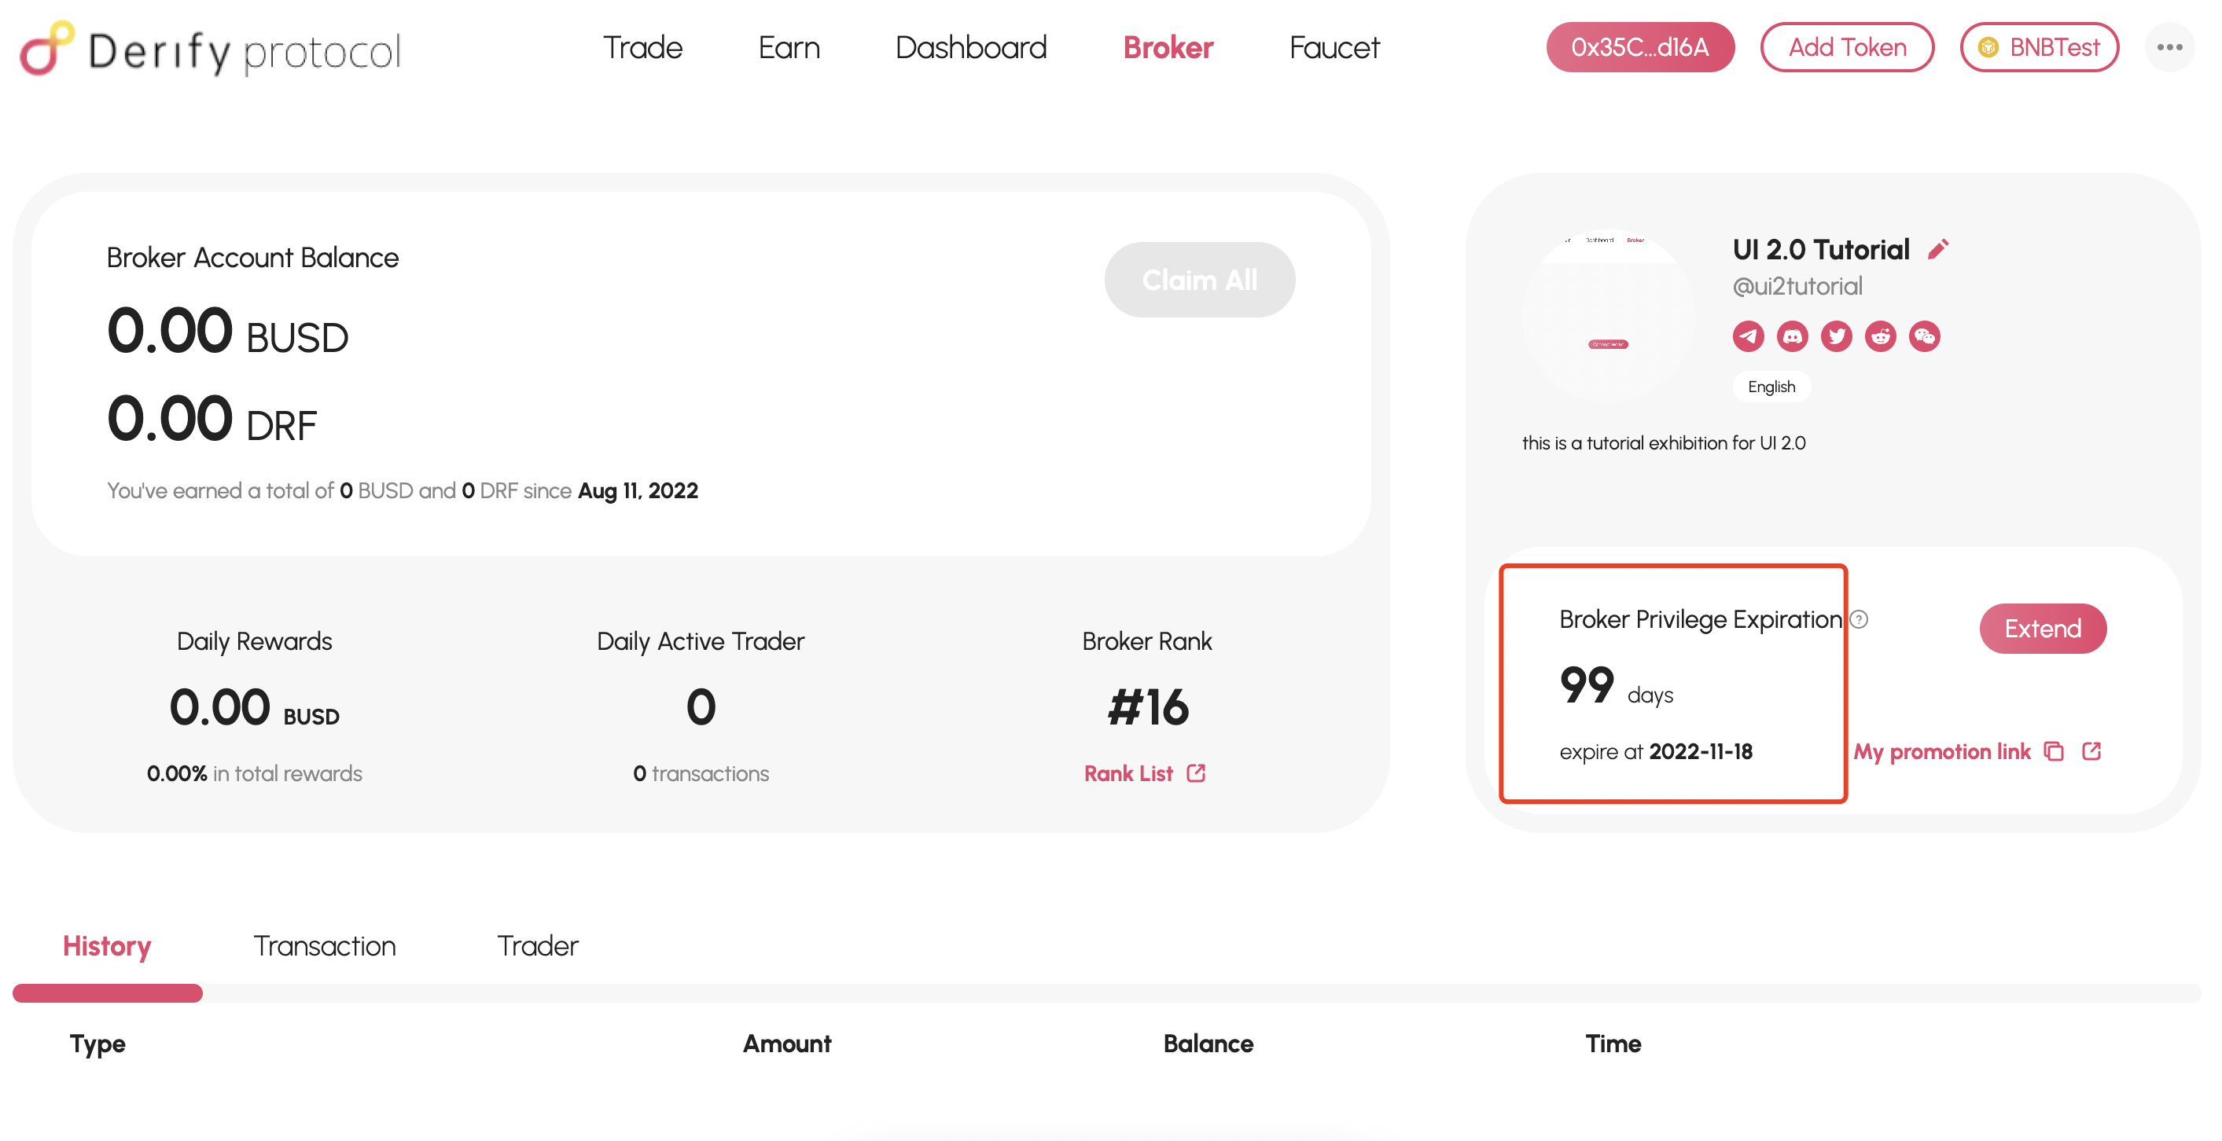Click the Derify protocol logo
This screenshot has height=1141, width=2222.
click(211, 50)
